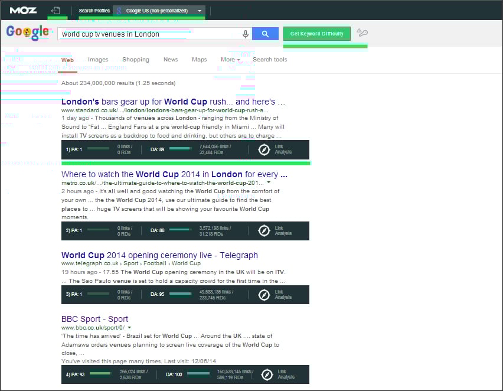Click the MOZ logo in toolbar

click(x=23, y=11)
